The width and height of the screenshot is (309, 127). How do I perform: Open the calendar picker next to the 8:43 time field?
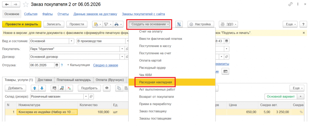pos(227,41)
